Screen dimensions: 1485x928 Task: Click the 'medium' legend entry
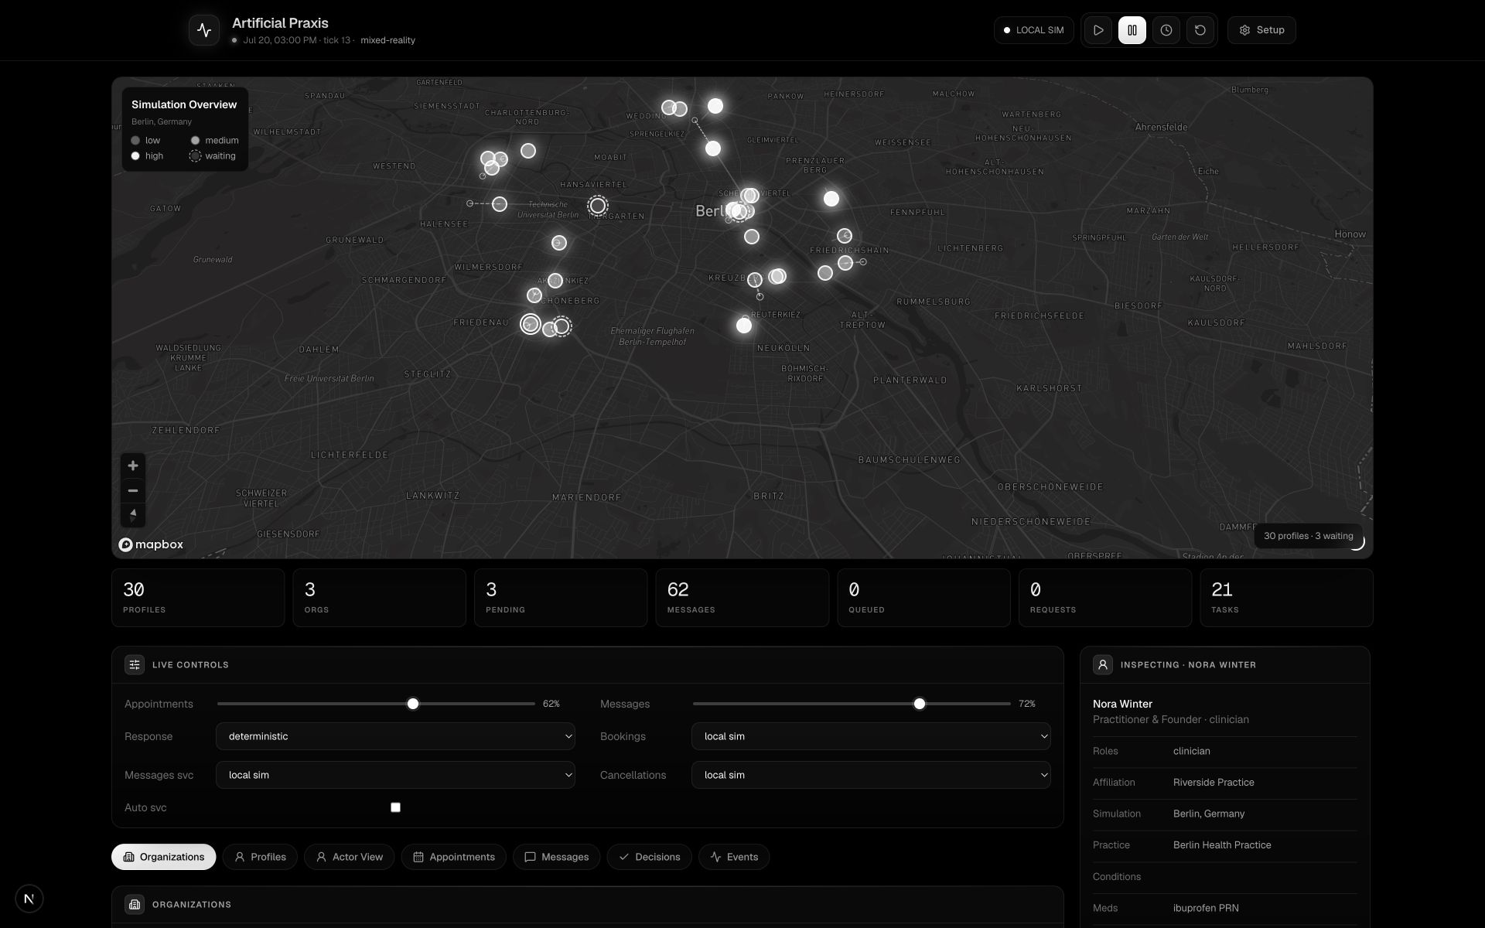(x=214, y=141)
